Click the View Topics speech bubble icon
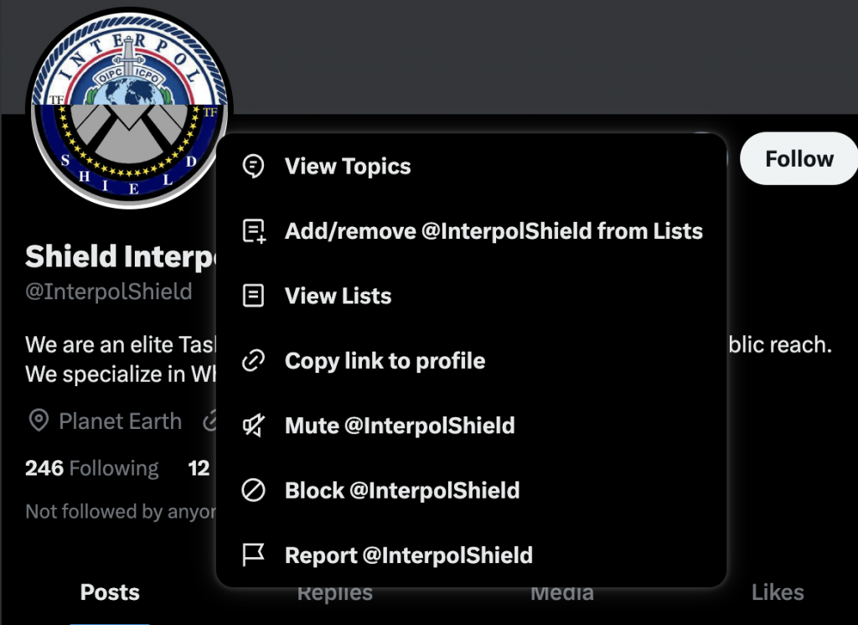The image size is (858, 625). 253,166
